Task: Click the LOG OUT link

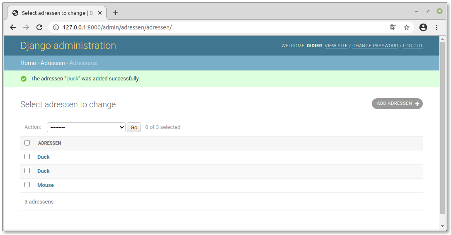Action: coord(412,46)
